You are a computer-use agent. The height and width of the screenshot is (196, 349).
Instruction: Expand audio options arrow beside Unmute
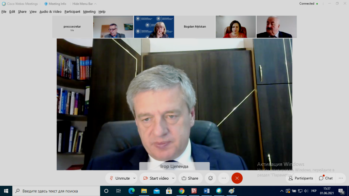tap(134, 178)
